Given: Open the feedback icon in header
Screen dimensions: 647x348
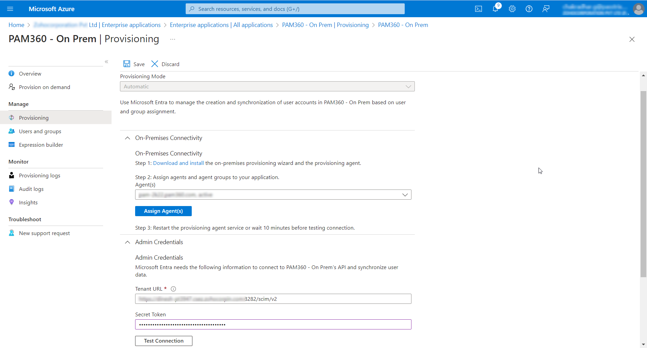Looking at the screenshot, I should click(546, 9).
